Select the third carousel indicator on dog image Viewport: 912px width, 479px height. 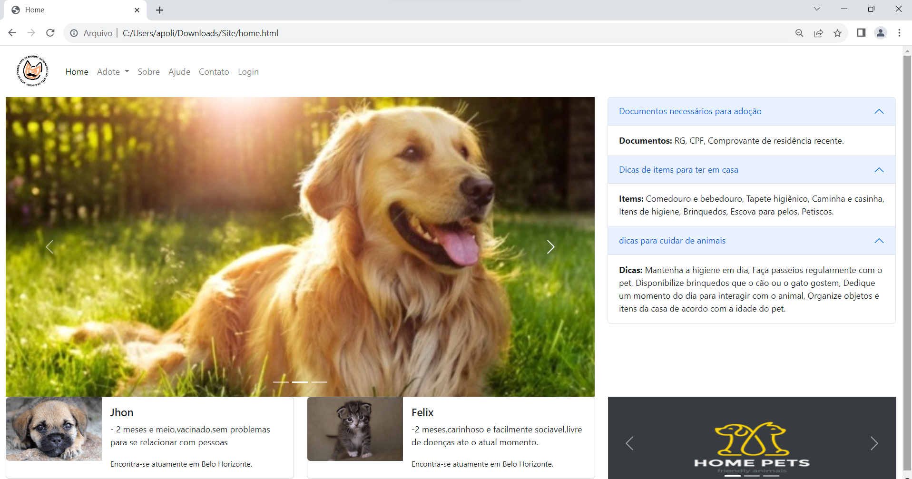319,382
